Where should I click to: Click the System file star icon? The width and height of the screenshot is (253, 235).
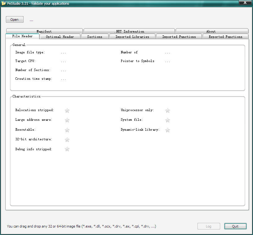(x=168, y=120)
